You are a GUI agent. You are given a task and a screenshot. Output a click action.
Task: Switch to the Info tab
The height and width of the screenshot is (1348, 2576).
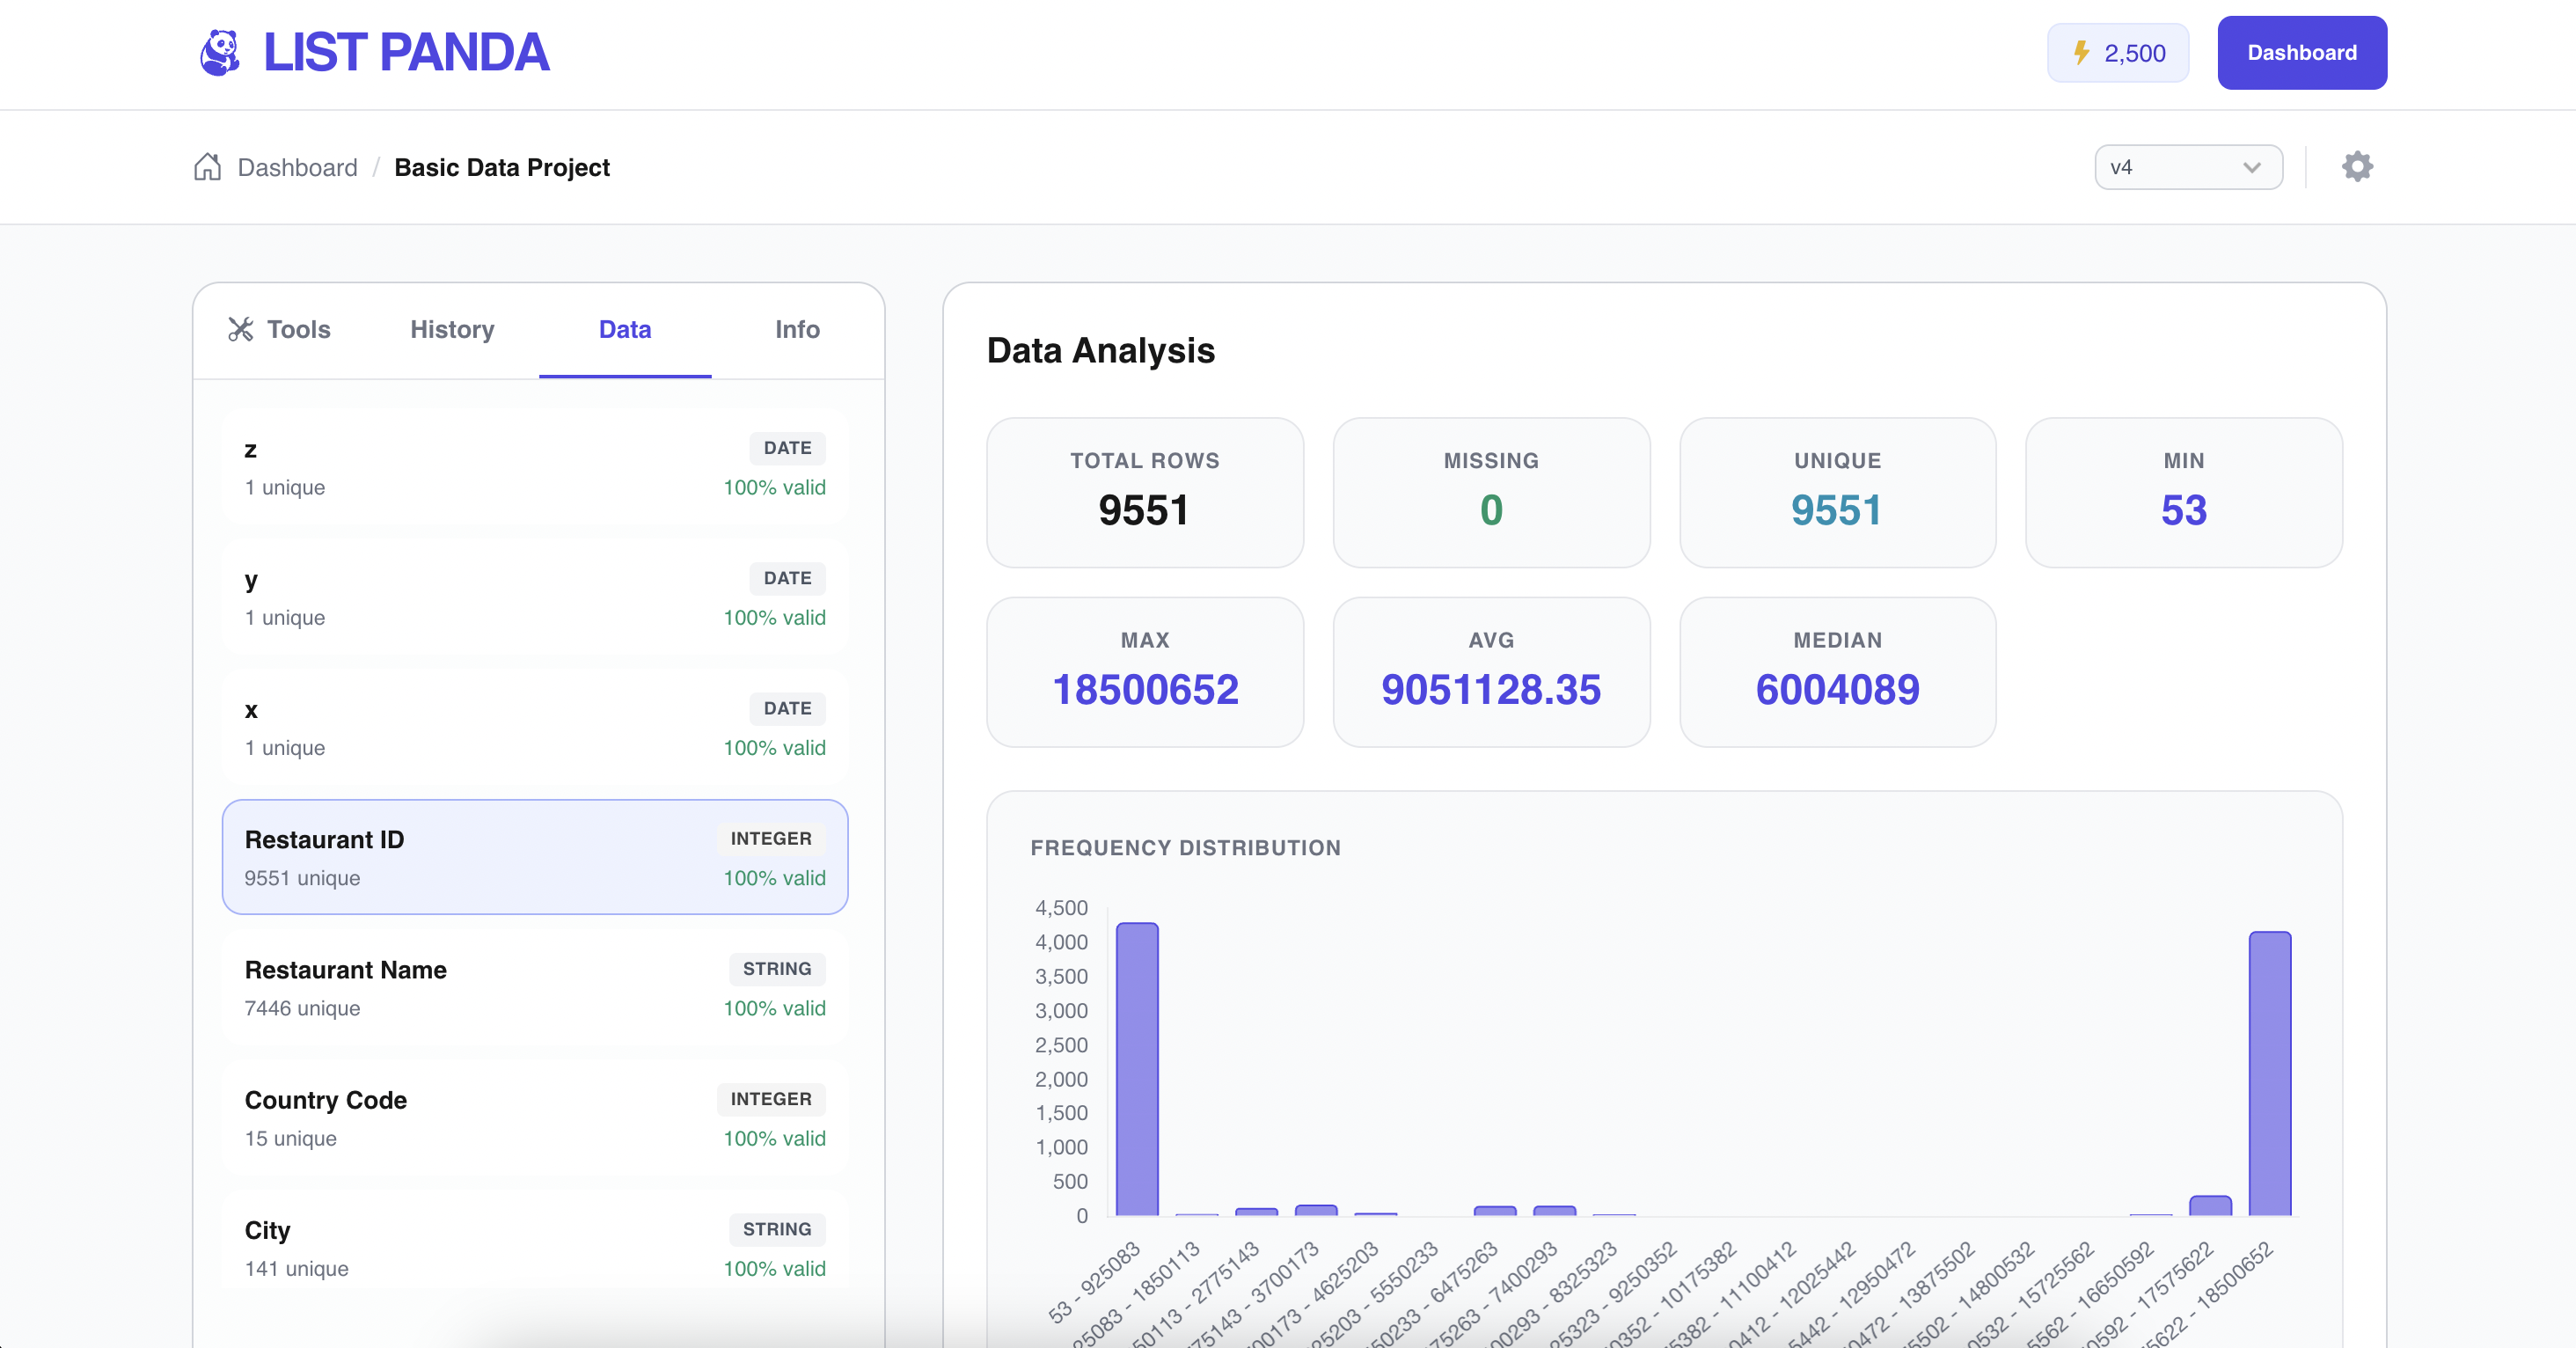coord(796,330)
